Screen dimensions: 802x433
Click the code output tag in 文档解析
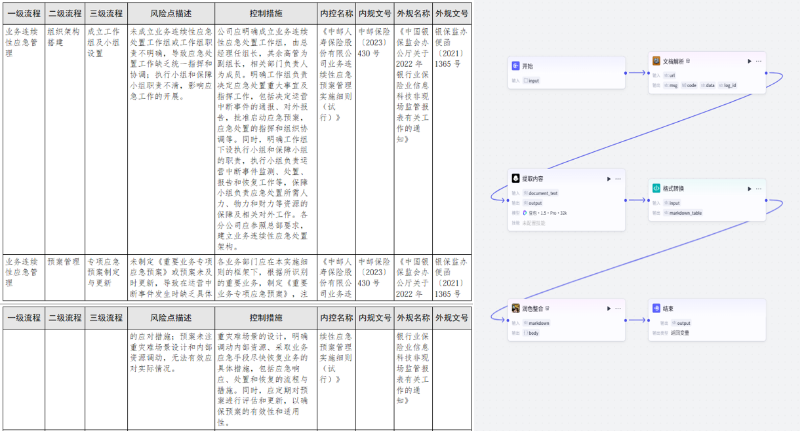click(x=689, y=85)
